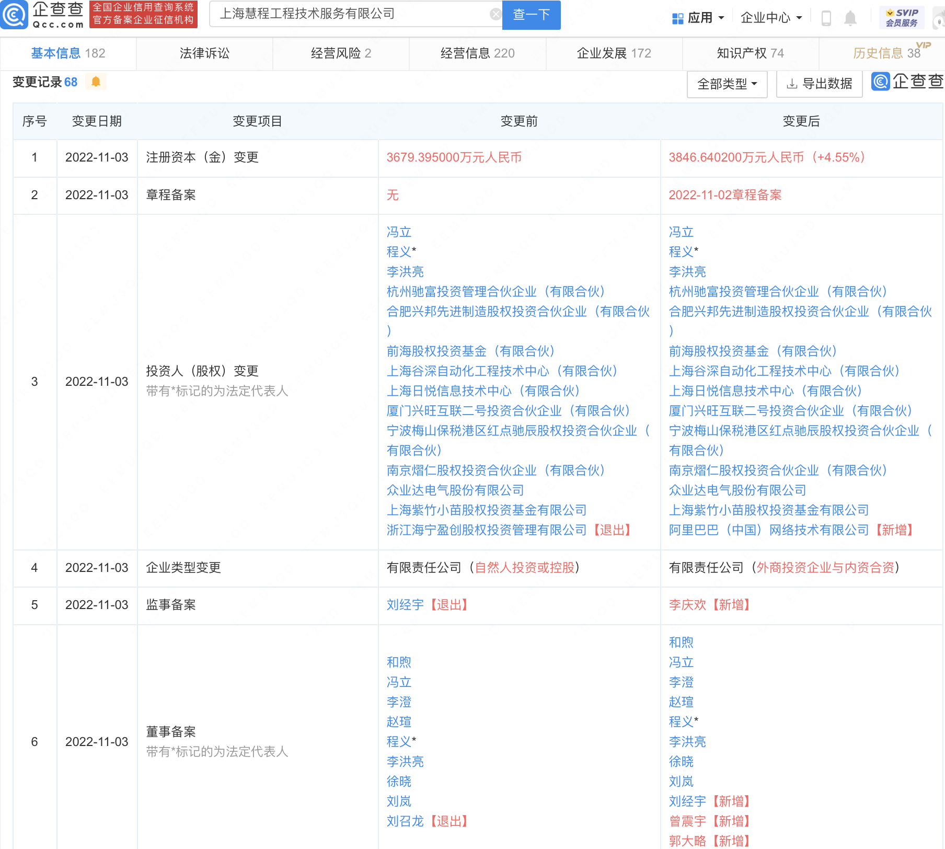Screen dimensions: 945x849
Task: Click the 变更日期 column header
Action: pos(97,121)
